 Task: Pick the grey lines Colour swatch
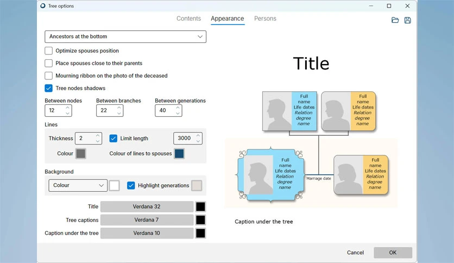point(81,154)
